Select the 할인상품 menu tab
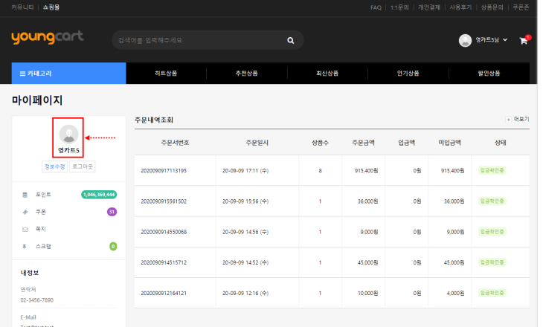The image size is (543, 327). (x=489, y=74)
